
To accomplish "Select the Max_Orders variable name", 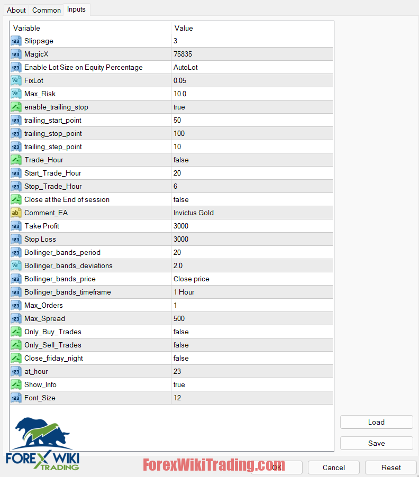I will 43,306.
